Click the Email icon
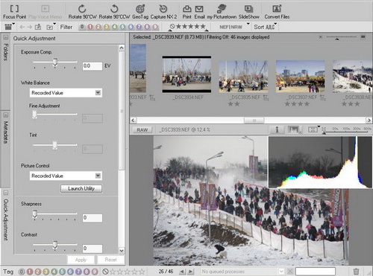 [x=199, y=12]
